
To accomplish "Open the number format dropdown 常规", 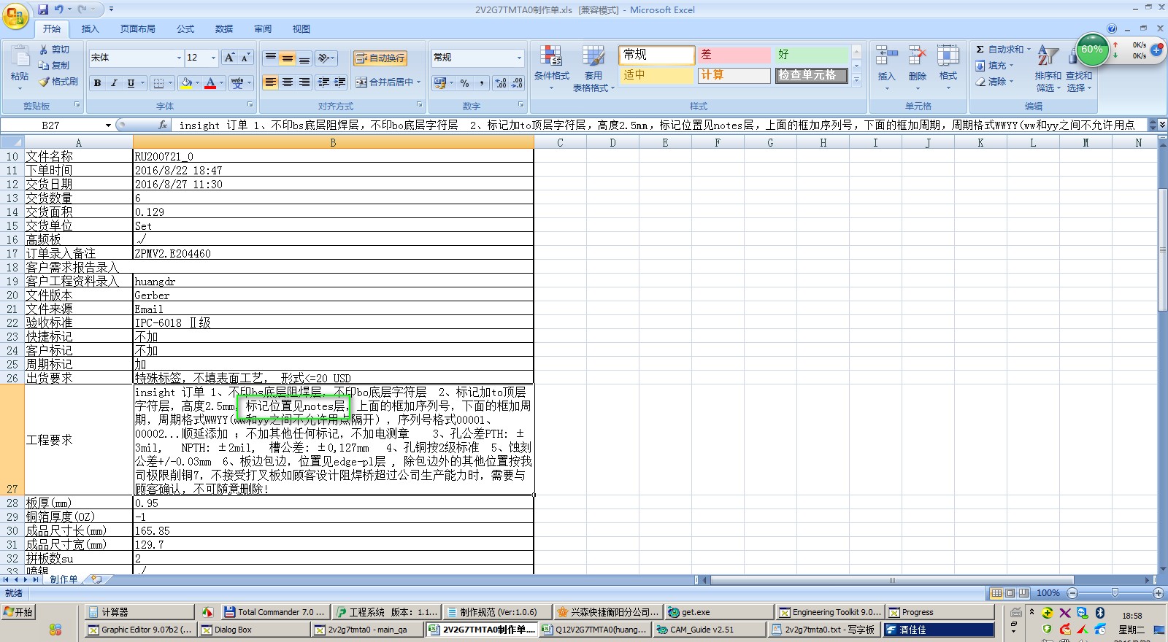I will [519, 58].
